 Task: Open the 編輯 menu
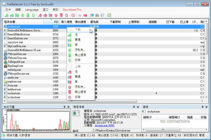(18, 10)
